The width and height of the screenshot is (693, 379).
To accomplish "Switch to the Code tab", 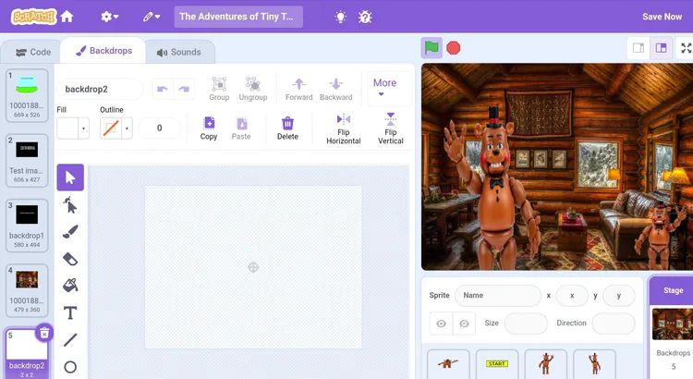I will click(33, 52).
